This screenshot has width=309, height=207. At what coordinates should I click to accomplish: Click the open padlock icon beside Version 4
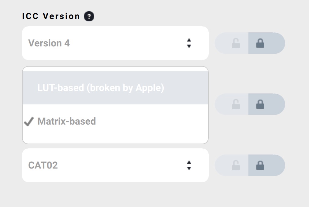[236, 43]
